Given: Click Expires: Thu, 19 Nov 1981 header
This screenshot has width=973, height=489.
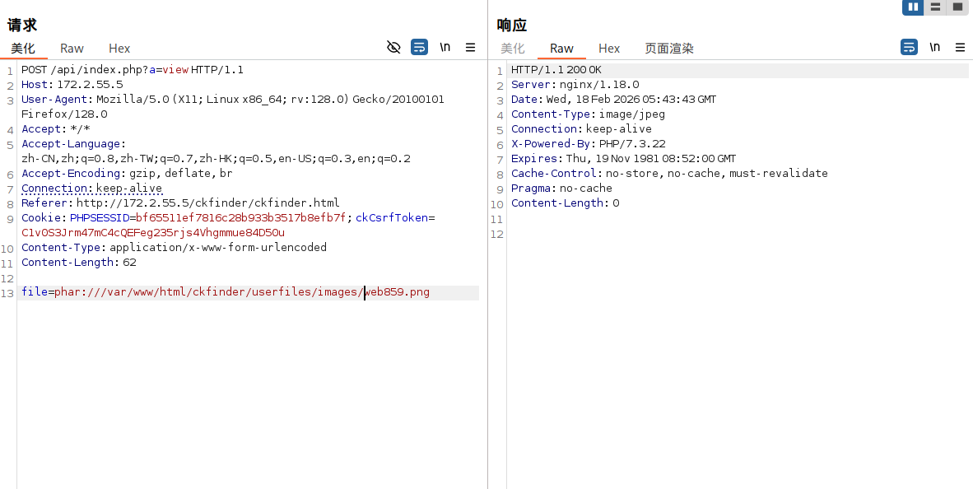Looking at the screenshot, I should (x=624, y=159).
